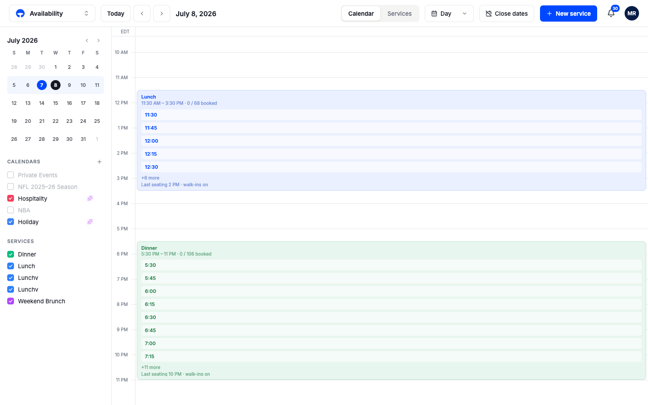Select the 5:45 dinner time slot
The image size is (648, 405).
[391, 278]
